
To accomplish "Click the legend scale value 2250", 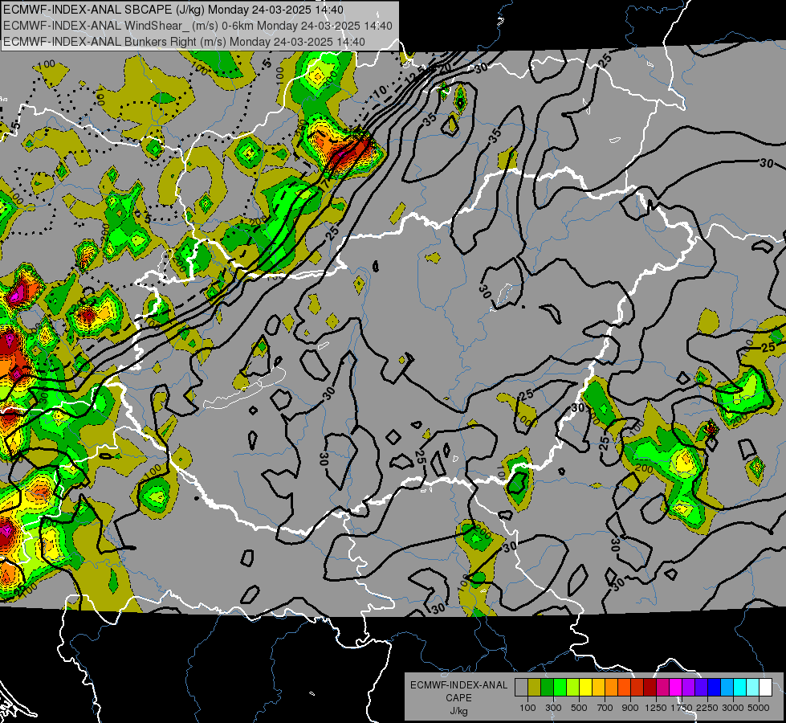I will [708, 708].
